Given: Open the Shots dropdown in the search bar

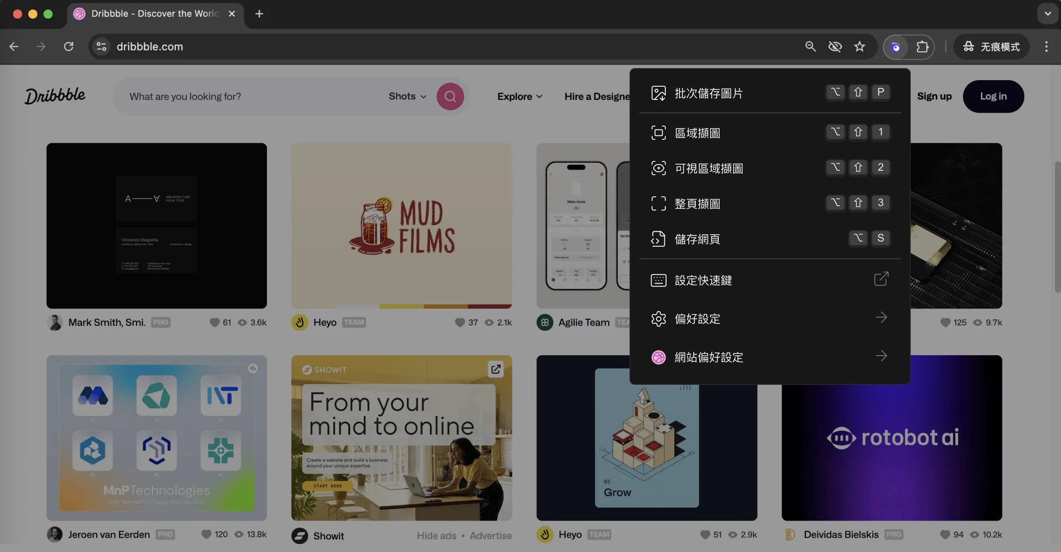Looking at the screenshot, I should 407,96.
